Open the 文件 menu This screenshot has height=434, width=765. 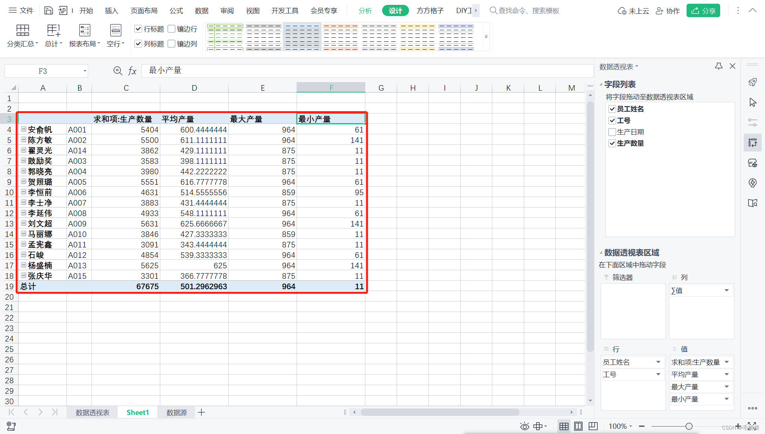coord(21,10)
